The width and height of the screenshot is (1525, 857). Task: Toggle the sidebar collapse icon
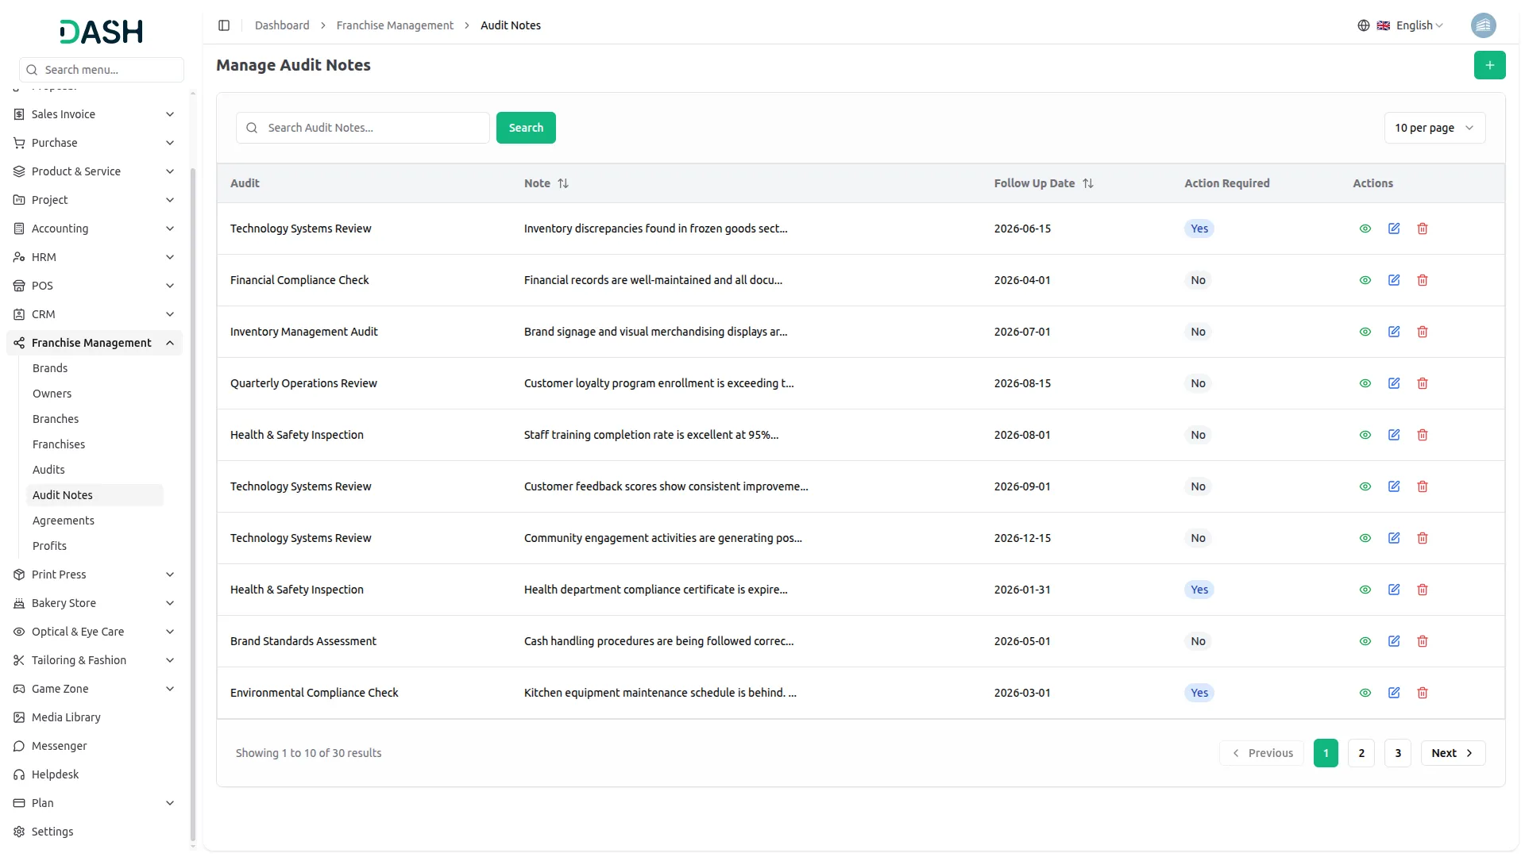[x=224, y=25]
